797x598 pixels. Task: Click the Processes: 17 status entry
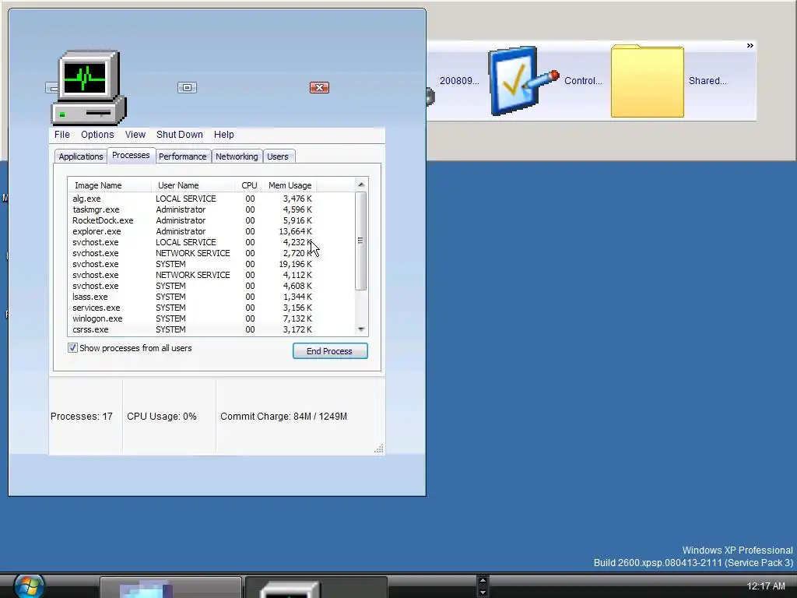click(81, 416)
